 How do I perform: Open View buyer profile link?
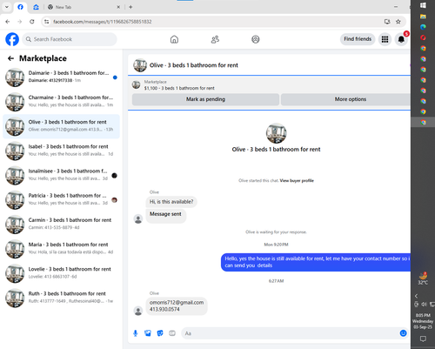click(297, 180)
